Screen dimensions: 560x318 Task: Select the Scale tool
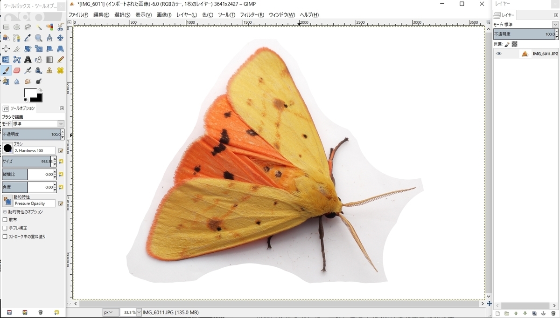click(39, 48)
